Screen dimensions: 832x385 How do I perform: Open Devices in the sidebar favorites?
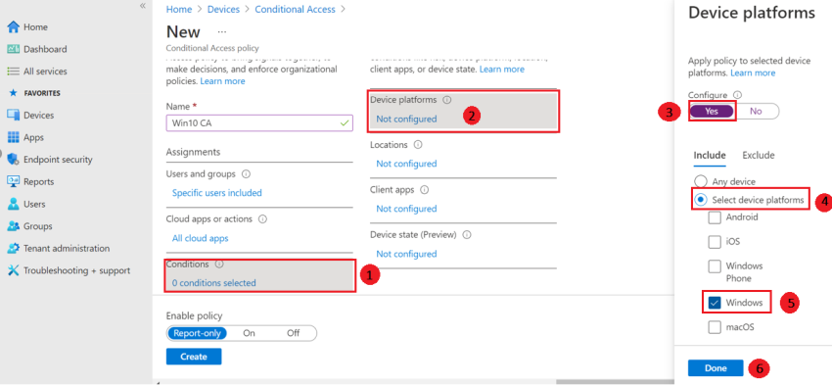click(39, 116)
